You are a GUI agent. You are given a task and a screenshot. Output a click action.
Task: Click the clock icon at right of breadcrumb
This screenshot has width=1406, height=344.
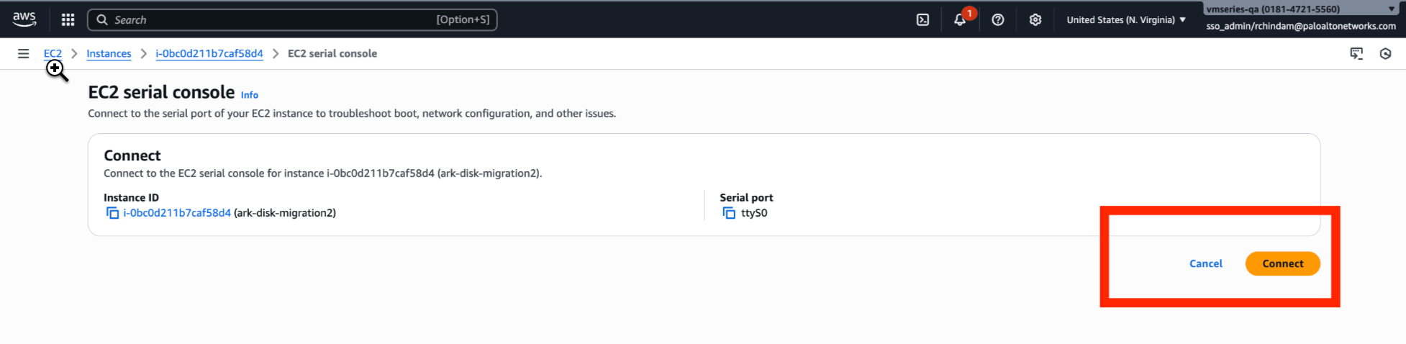[1385, 53]
